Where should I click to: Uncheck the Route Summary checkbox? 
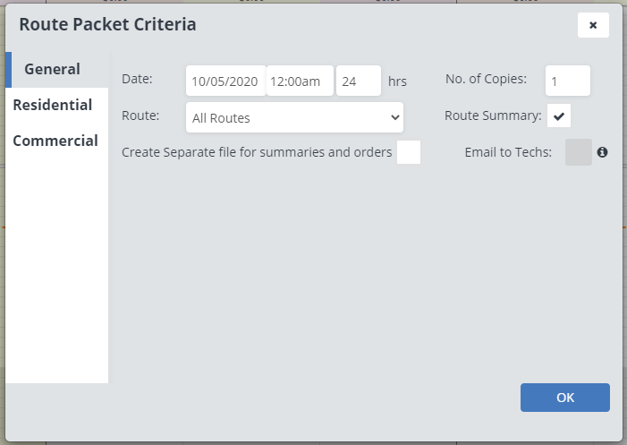pos(560,116)
